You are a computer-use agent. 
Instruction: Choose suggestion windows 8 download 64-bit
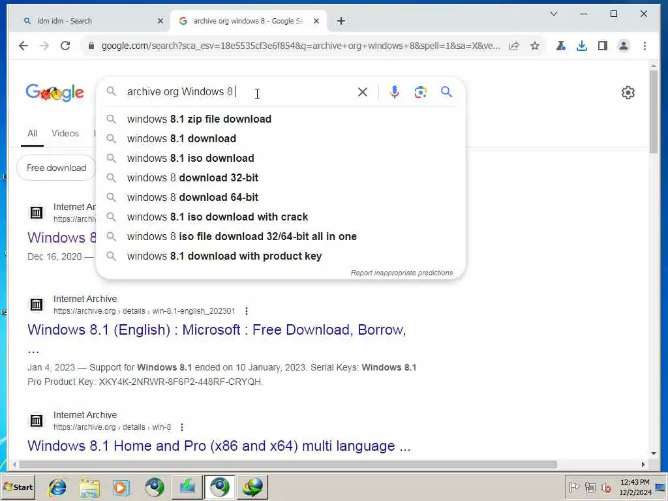(x=281, y=197)
